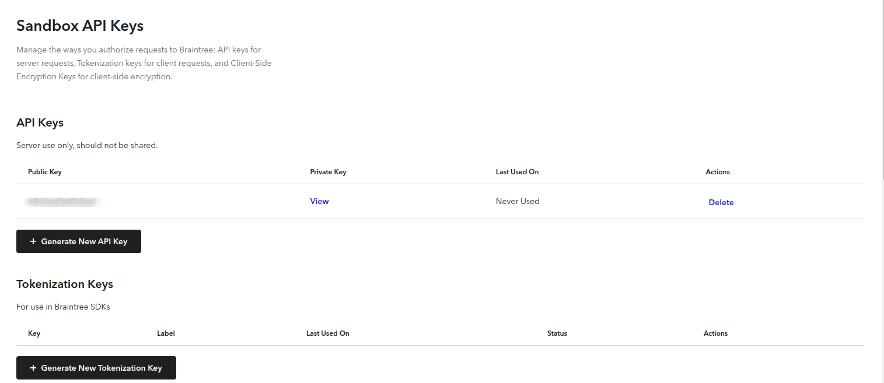Click the Generate New Tokenization Key button
This screenshot has height=383, width=884.
[x=96, y=368]
